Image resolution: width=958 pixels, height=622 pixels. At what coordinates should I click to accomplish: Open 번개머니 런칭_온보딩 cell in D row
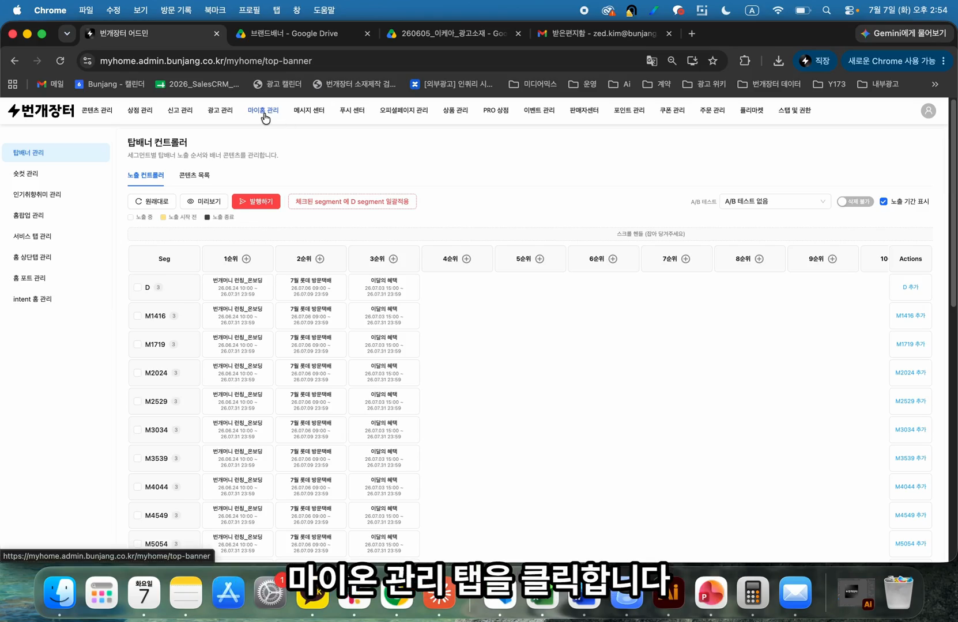click(x=237, y=287)
